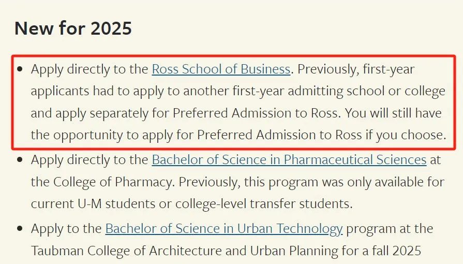The height and width of the screenshot is (264, 463).
Task: Click "2025" in the page heading
Action: pyautogui.click(x=111, y=28)
